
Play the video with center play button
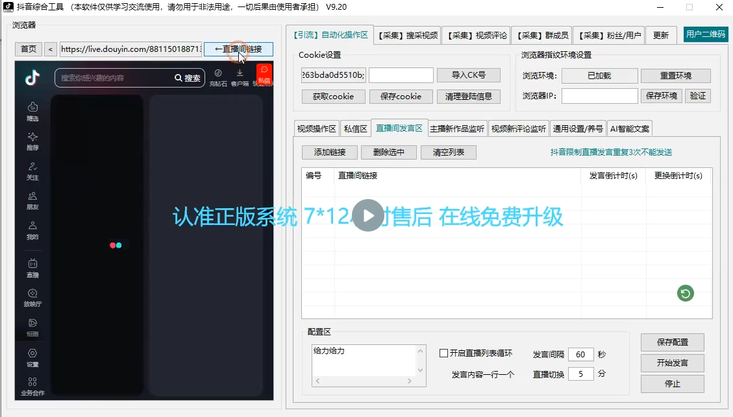click(368, 215)
